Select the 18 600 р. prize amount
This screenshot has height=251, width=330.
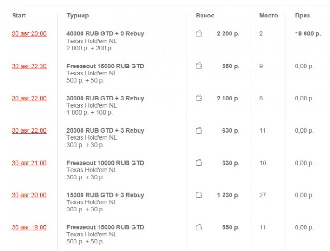click(308, 33)
